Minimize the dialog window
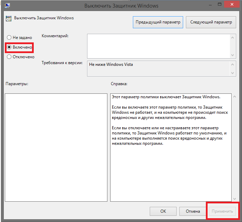 [x=210, y=5]
